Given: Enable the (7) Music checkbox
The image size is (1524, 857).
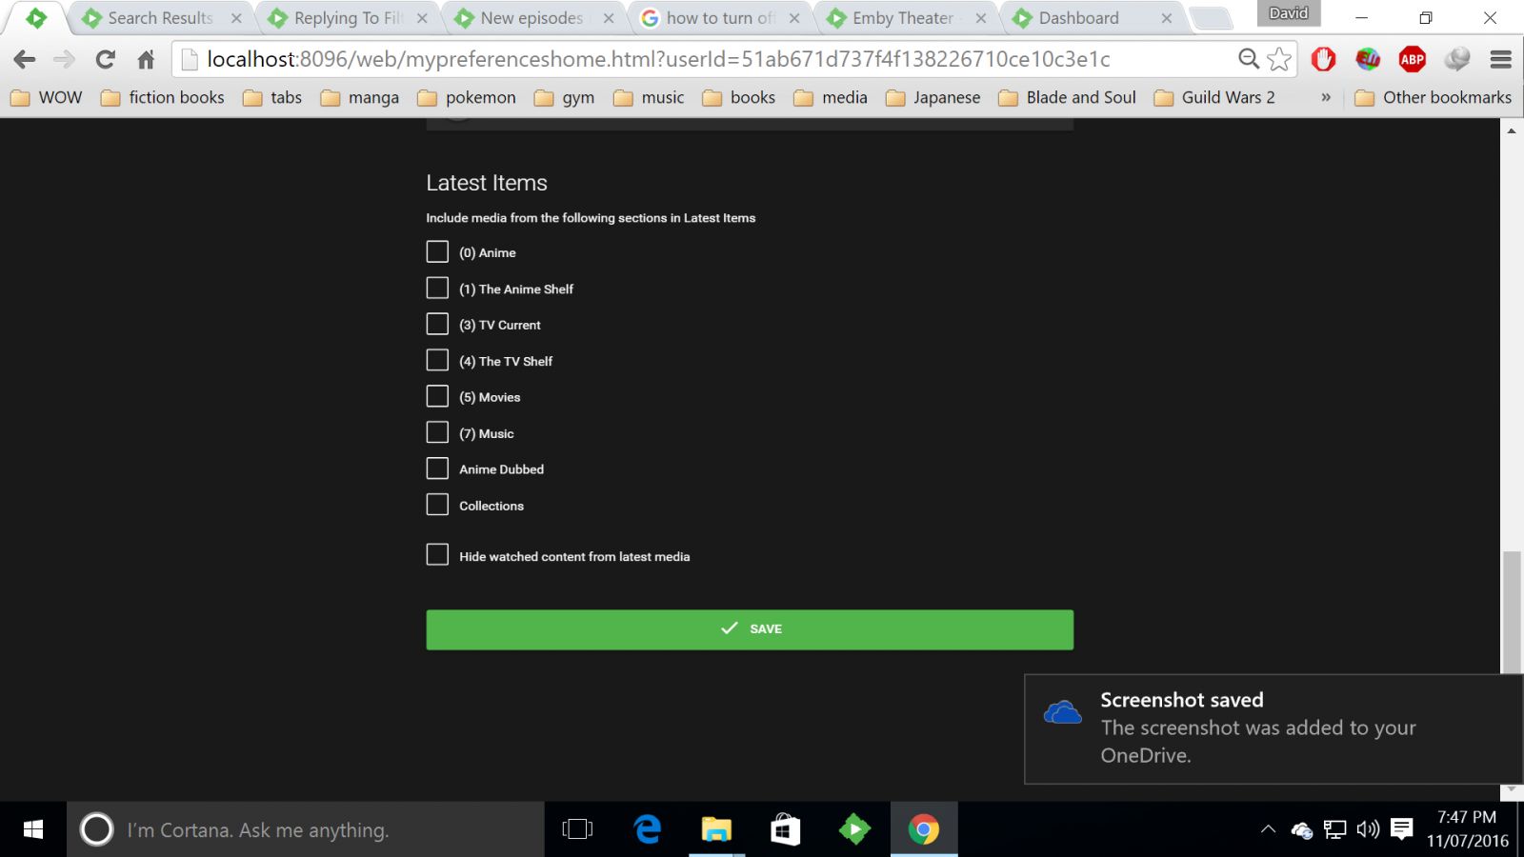Looking at the screenshot, I should (437, 432).
